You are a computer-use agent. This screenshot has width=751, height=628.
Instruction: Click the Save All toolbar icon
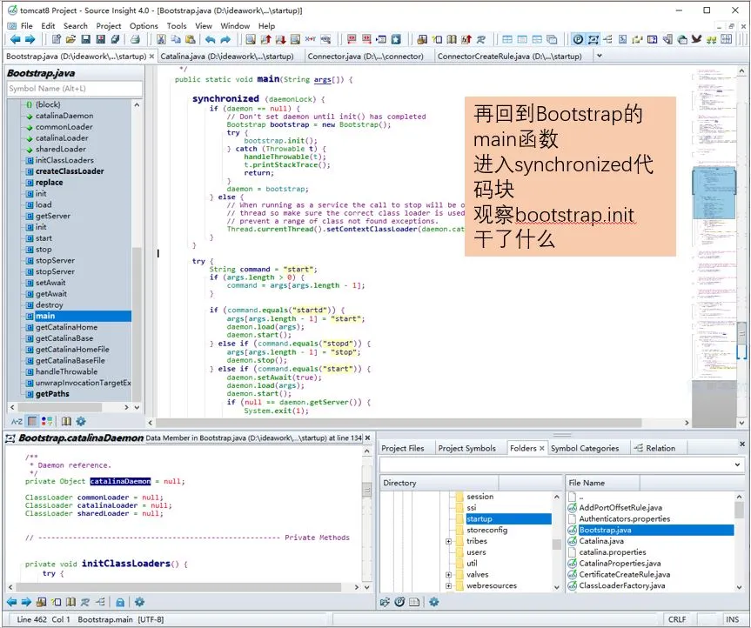click(101, 39)
